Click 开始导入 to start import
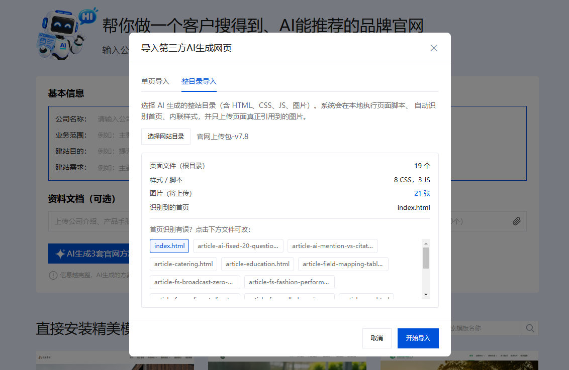 [x=418, y=338]
